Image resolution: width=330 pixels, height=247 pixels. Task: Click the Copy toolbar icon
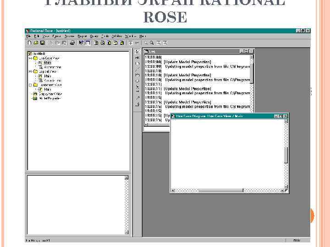coord(58,43)
